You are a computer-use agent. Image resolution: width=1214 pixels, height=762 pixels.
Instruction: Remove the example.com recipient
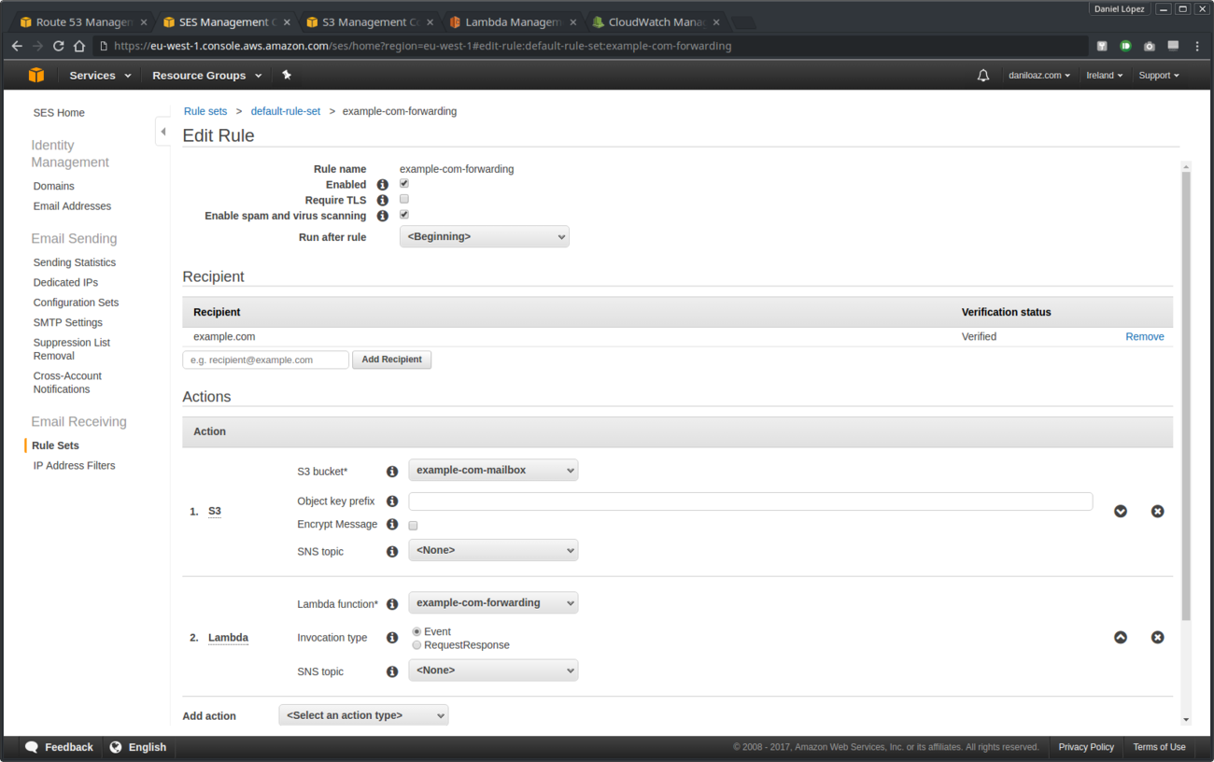pos(1144,336)
